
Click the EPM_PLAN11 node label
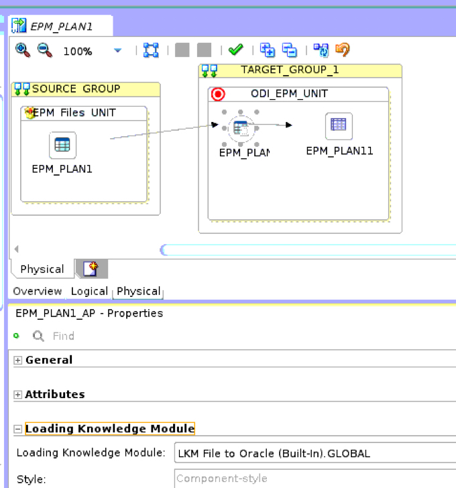pyautogui.click(x=339, y=151)
